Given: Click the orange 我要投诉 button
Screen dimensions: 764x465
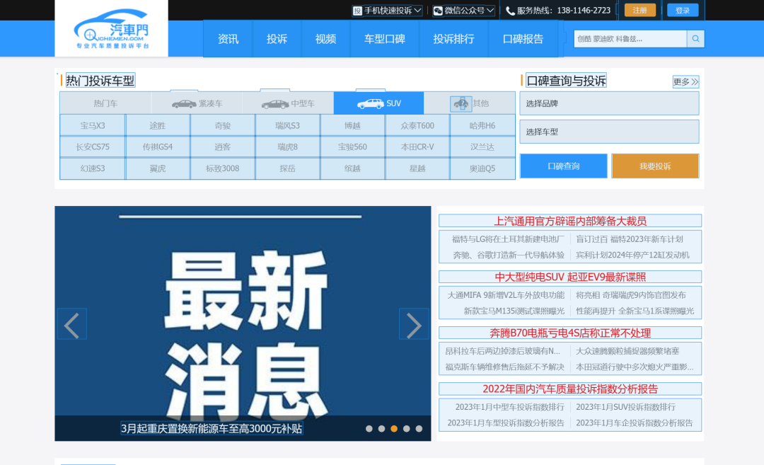Looking at the screenshot, I should 655,166.
